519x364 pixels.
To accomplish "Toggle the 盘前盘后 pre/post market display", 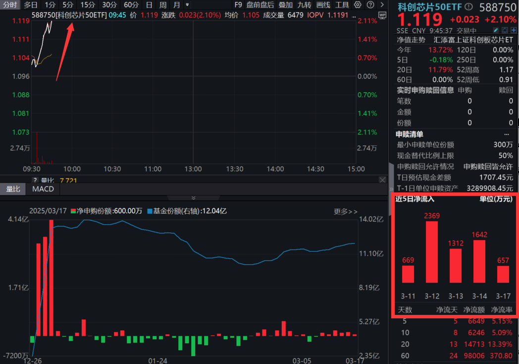I will pyautogui.click(x=259, y=4).
